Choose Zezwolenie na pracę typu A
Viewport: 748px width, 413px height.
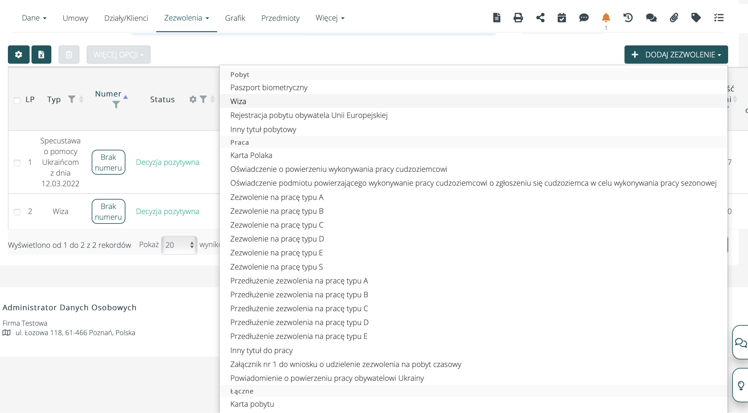pos(277,197)
